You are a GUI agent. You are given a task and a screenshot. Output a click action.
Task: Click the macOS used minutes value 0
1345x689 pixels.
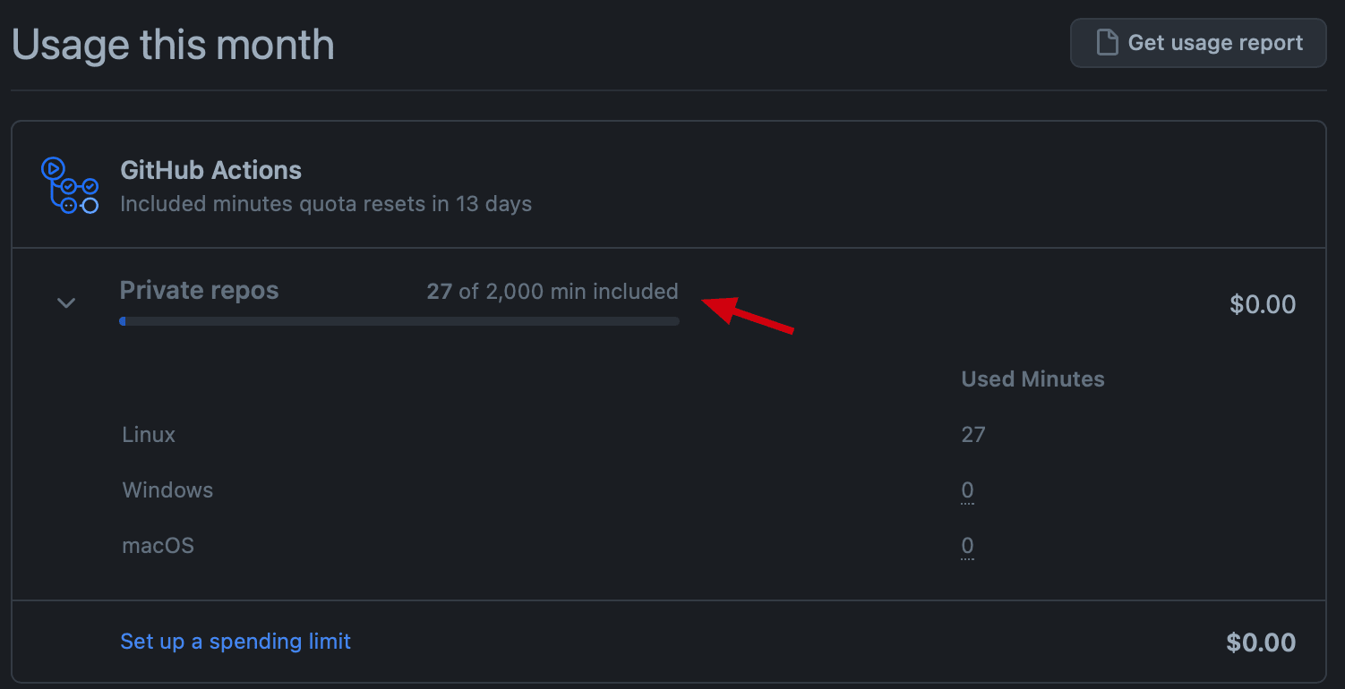[967, 546]
